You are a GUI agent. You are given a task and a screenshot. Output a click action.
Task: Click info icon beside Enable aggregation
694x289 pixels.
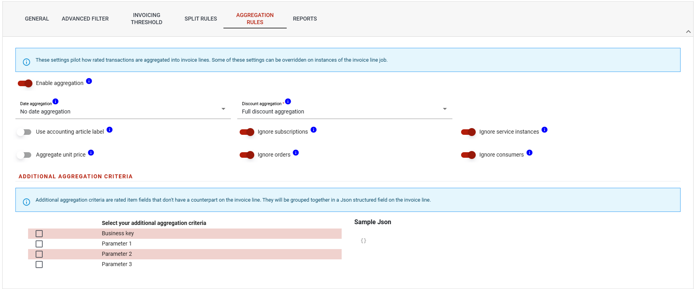tap(89, 81)
